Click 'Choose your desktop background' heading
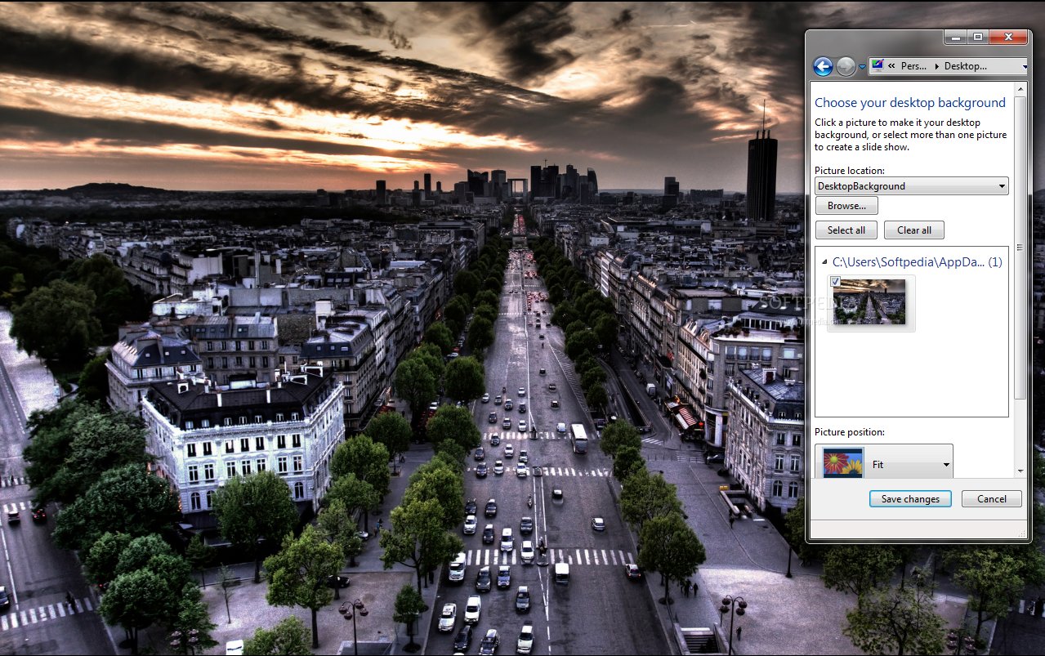 click(x=910, y=103)
